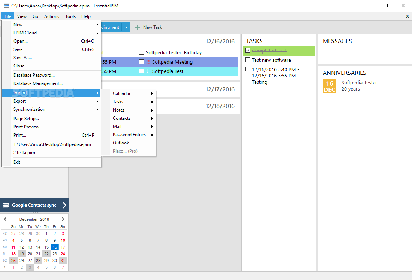This screenshot has height=280, width=412.
Task: Click the 16 DEC anniversary date icon
Action: pos(330,86)
